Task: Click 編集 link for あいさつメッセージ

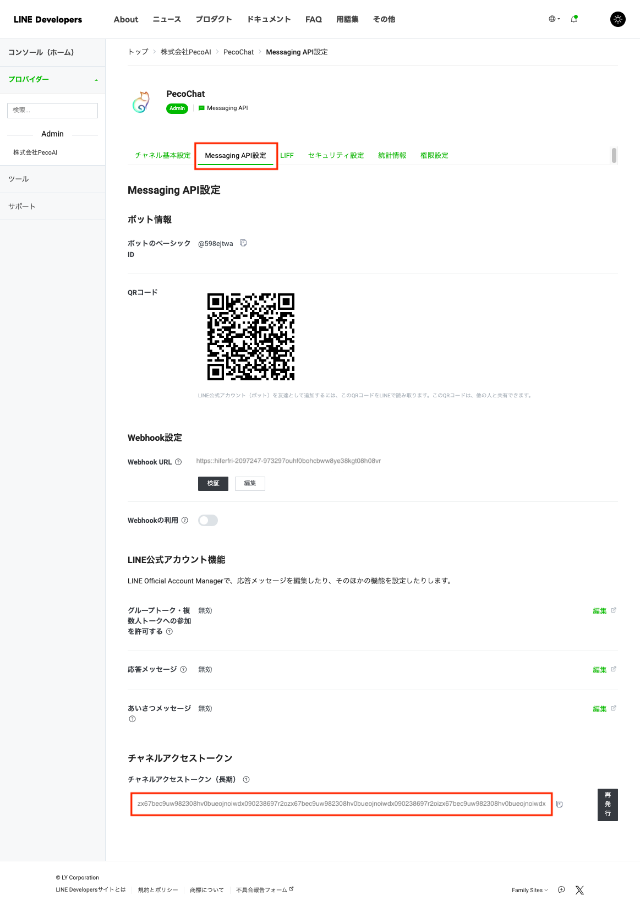Action: click(600, 709)
